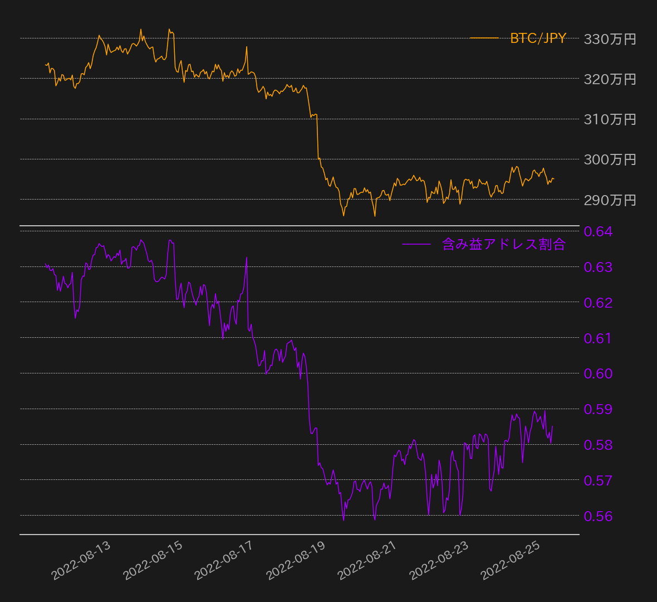The height and width of the screenshot is (602, 657).
Task: Click the 2022-08-13 date label
Action: (81, 561)
